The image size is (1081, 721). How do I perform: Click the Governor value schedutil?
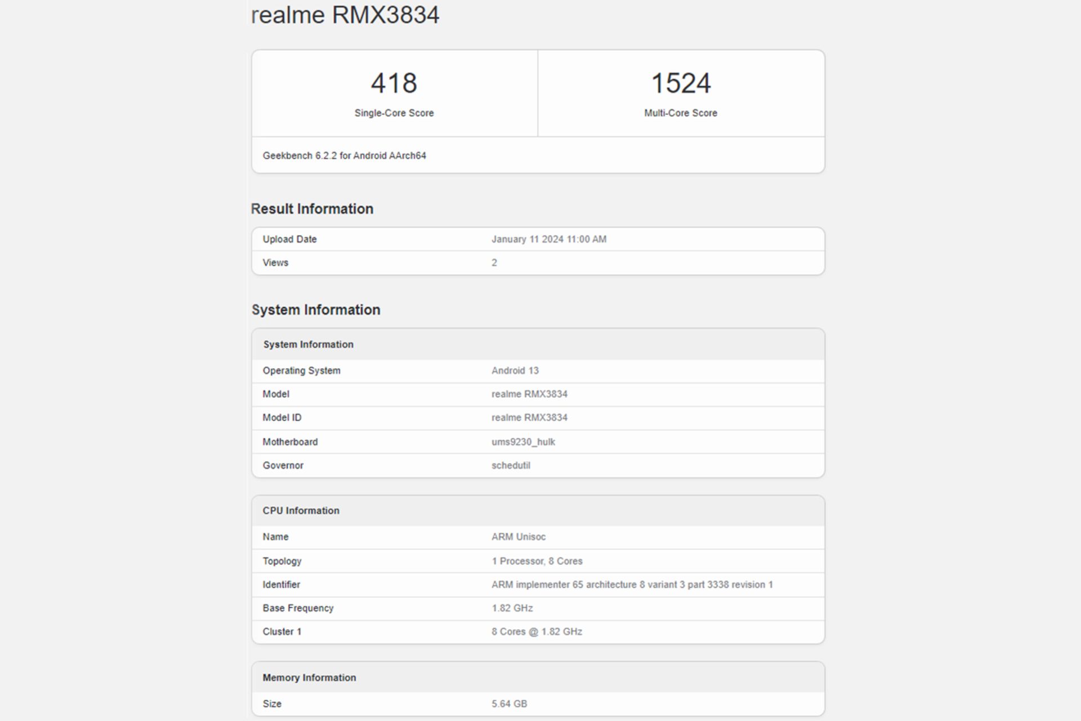pos(511,466)
